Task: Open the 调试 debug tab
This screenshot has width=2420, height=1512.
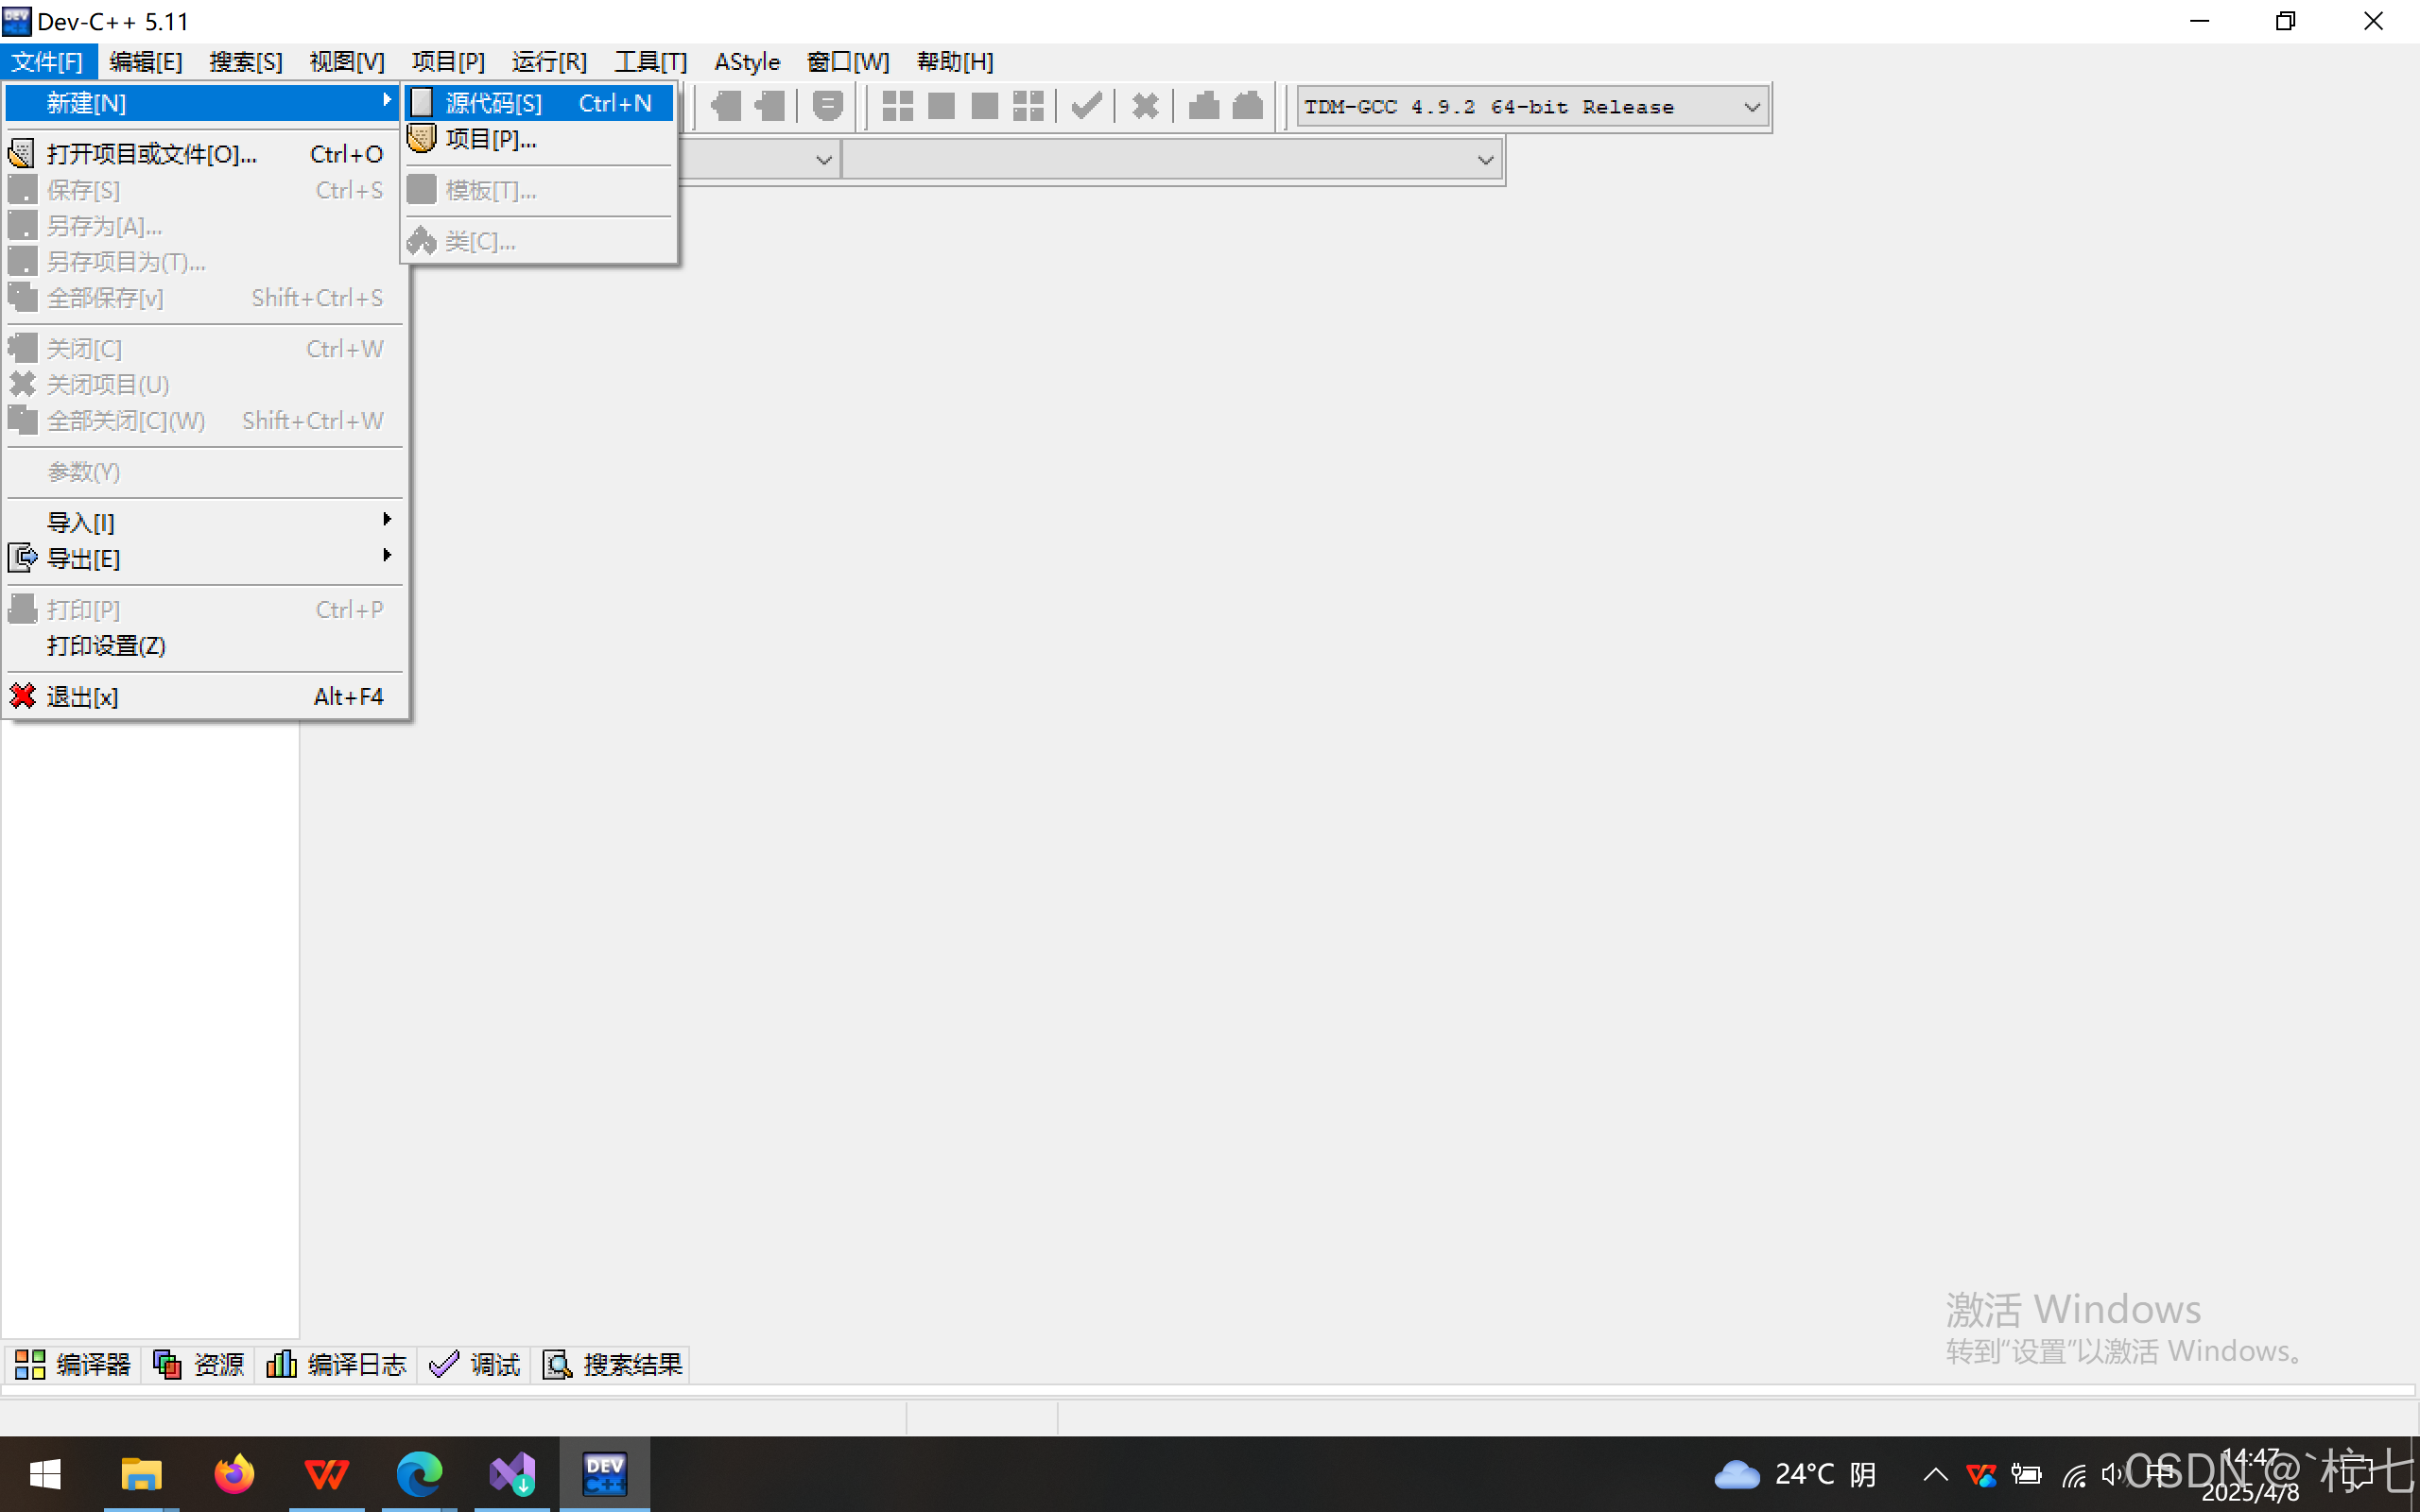Action: click(x=475, y=1364)
